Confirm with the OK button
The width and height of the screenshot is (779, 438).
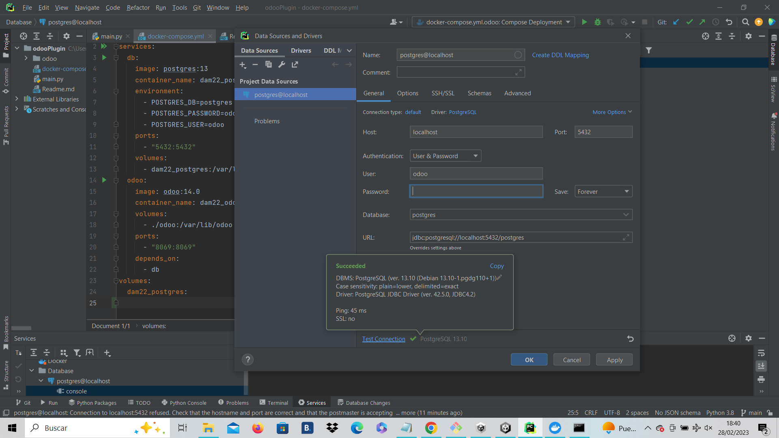[529, 359]
